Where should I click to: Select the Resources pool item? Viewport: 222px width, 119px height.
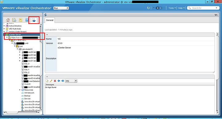pos(28,90)
